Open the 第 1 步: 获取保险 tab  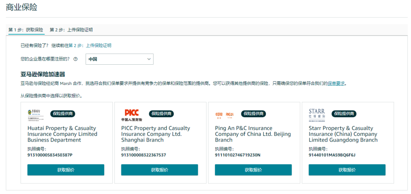click(x=26, y=30)
